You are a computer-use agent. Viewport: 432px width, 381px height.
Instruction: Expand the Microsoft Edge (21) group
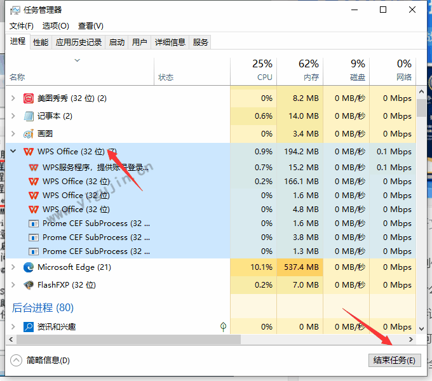pos(13,267)
